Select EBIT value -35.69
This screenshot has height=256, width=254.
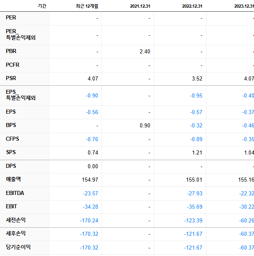coord(195,207)
